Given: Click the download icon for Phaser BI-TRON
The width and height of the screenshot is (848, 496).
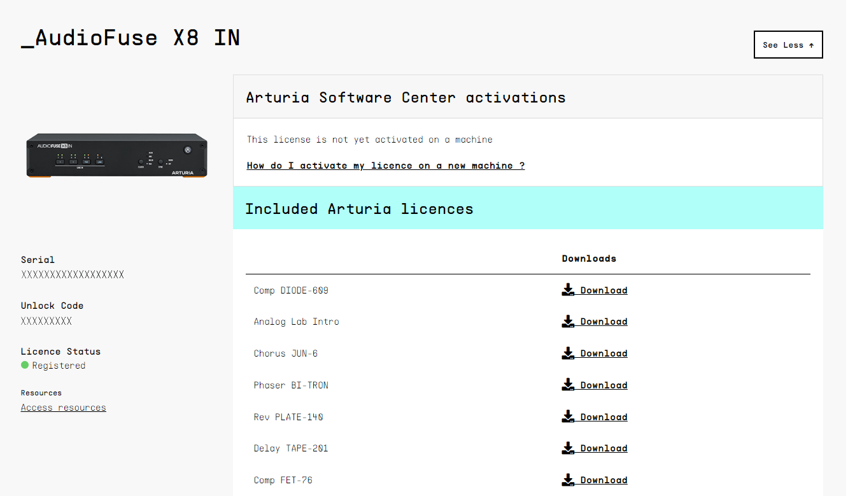Looking at the screenshot, I should 568,385.
